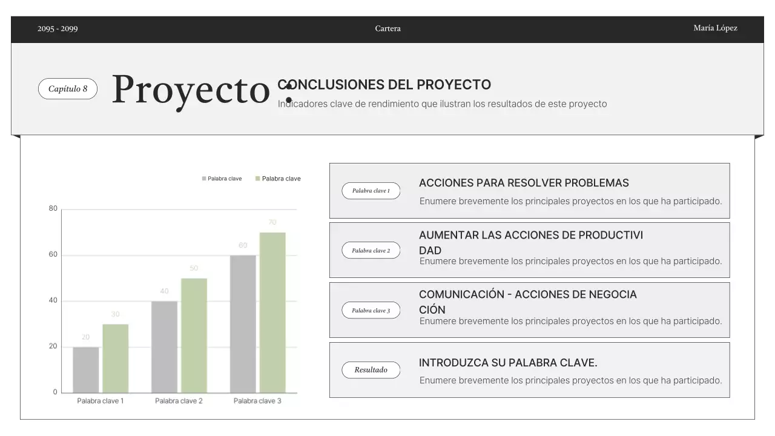The height and width of the screenshot is (436, 775).
Task: Click the Palabra clave 3 oval label
Action: 371,309
